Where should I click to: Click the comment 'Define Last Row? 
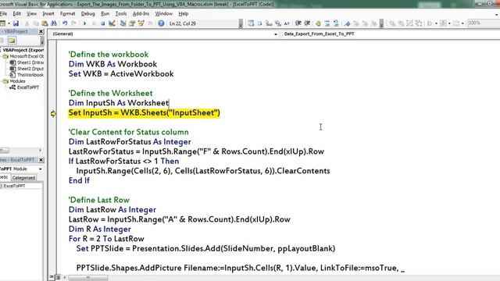tap(99, 200)
